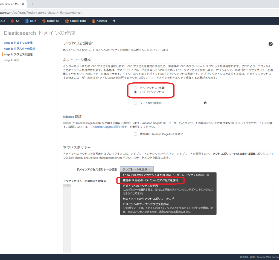Choose AWS アカウントまたは IAM ユーザー template option
This screenshot has height=260, width=280.
(167, 175)
